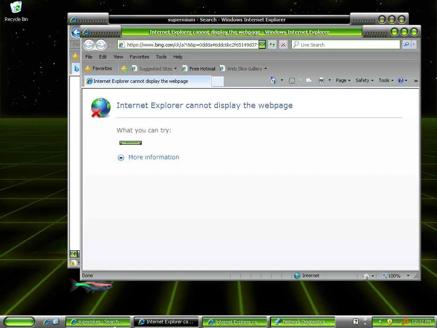Click the globe error icon on the page
Screen dimensions: 437x328
101,107
